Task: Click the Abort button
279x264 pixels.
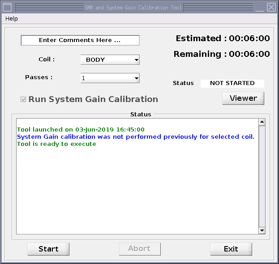Action: click(139, 249)
